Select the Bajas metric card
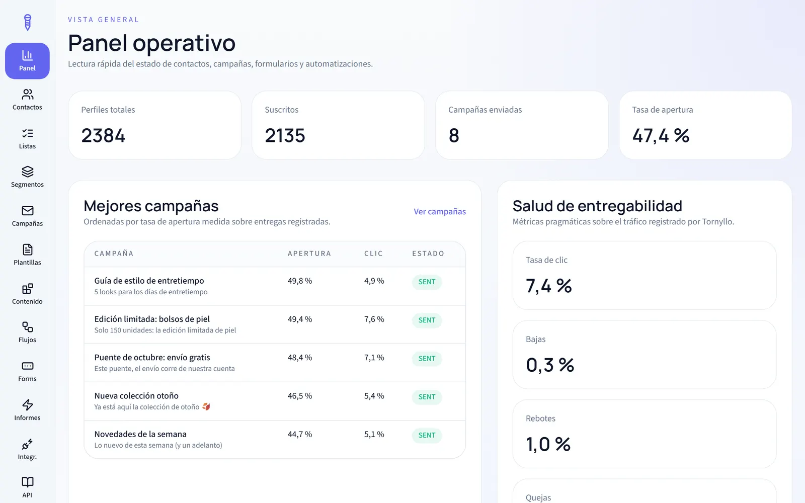The height and width of the screenshot is (503, 805). tap(645, 355)
